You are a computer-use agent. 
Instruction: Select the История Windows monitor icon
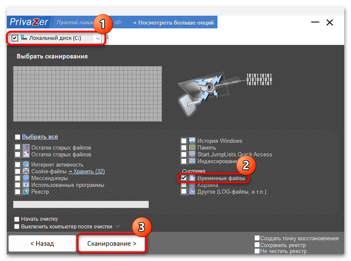[192, 140]
